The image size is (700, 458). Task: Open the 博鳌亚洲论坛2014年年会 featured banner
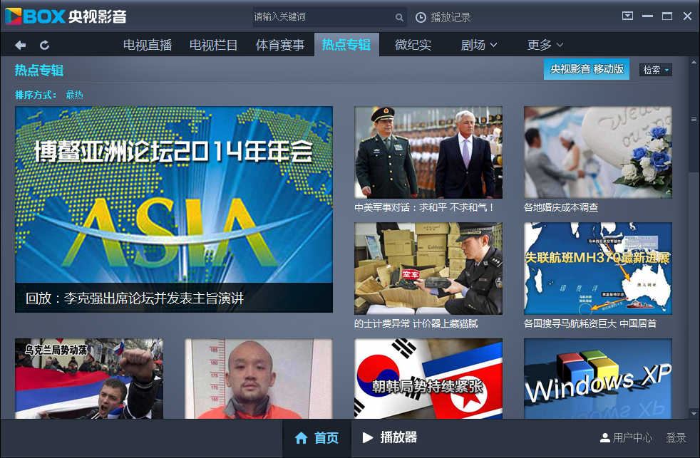pos(173,209)
